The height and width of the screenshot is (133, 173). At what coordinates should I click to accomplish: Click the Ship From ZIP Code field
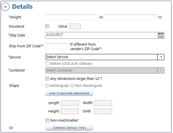click(x=57, y=46)
